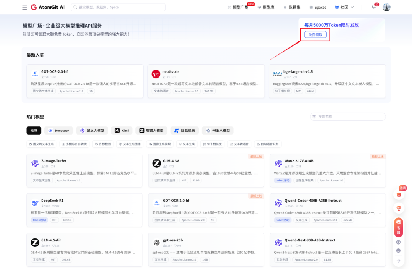Click the 免费领取 button

[x=315, y=35]
